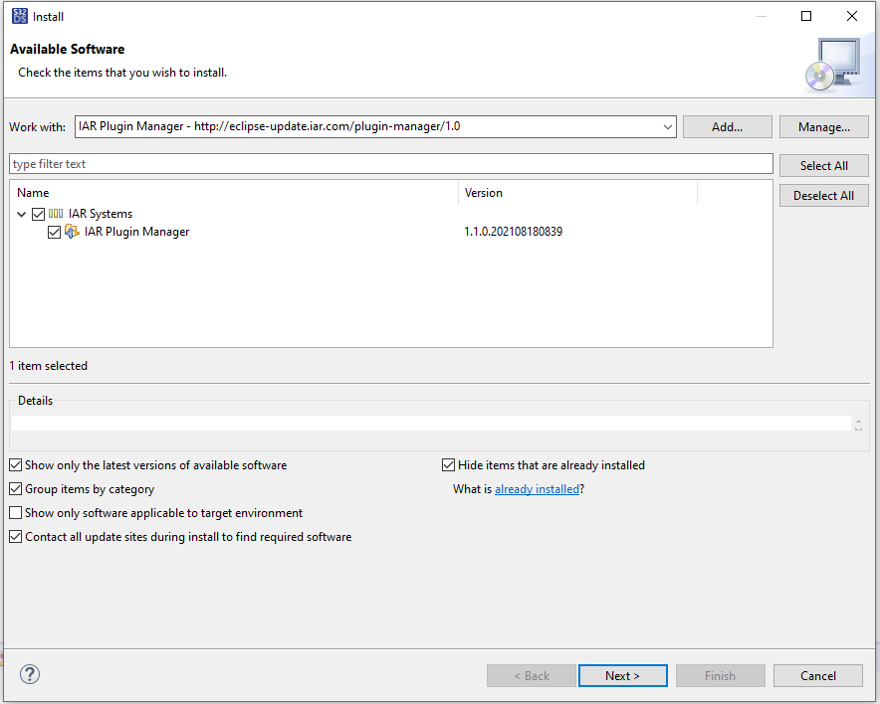Click the IAR Plugin Manager feature icon
The height and width of the screenshot is (704, 880).
click(72, 232)
